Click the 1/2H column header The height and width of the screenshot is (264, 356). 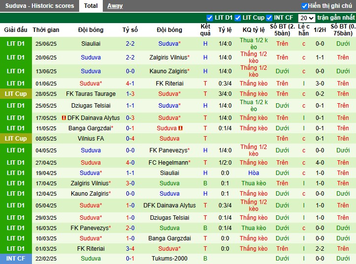coord(320,29)
